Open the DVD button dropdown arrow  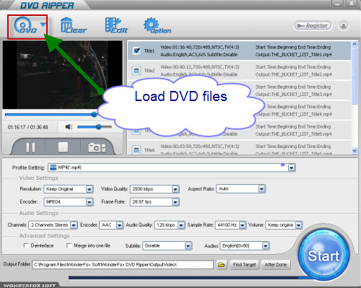pos(43,25)
